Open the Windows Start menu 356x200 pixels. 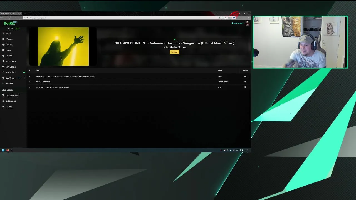(3, 150)
